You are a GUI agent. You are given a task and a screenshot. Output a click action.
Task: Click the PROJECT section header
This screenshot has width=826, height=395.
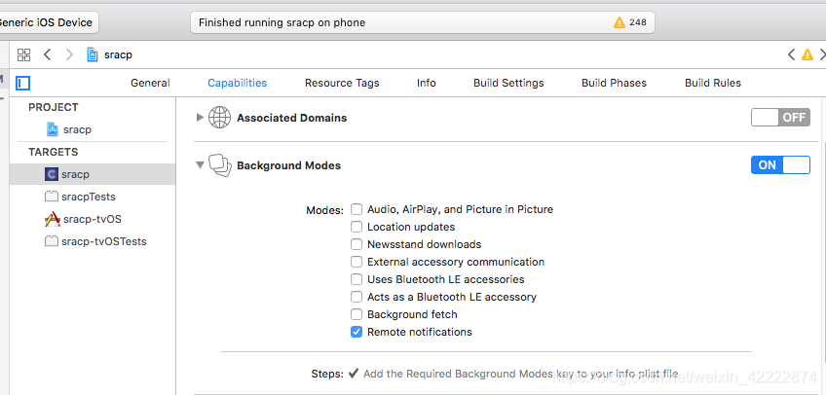[54, 107]
